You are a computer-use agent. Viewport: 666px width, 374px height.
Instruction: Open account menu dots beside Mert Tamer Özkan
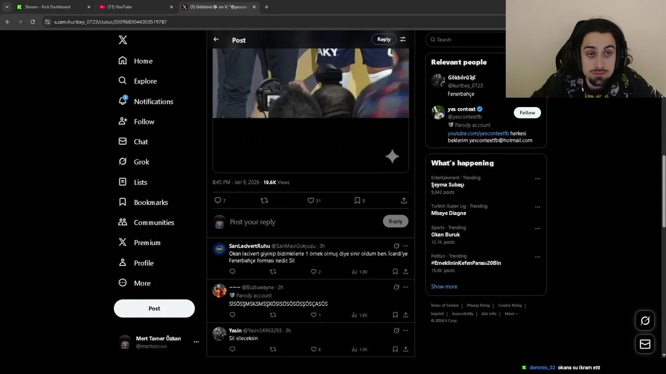coord(196,342)
